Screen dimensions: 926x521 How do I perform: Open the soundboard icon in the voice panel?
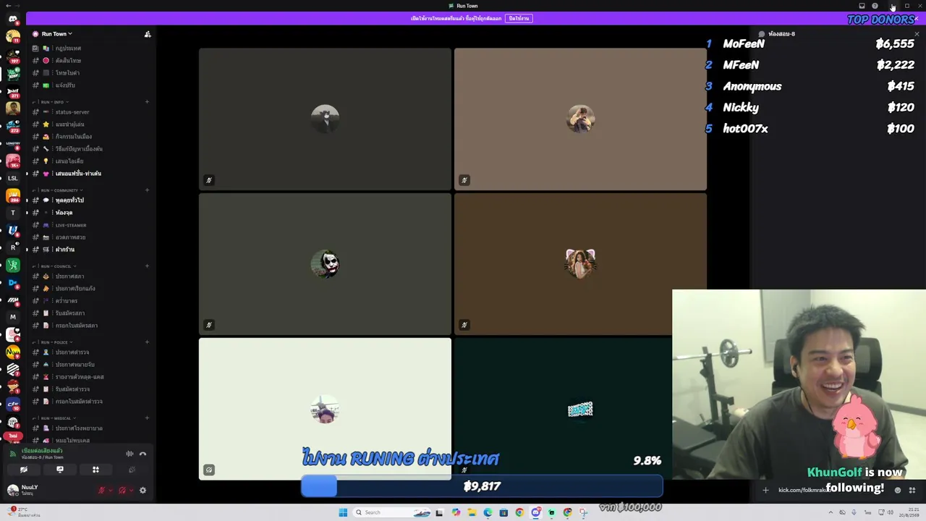point(131,470)
